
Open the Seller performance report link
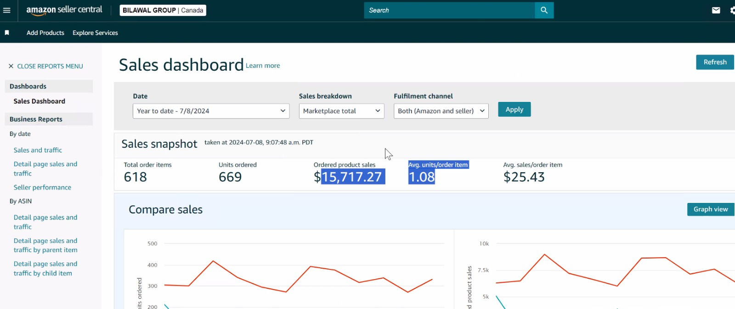42,187
